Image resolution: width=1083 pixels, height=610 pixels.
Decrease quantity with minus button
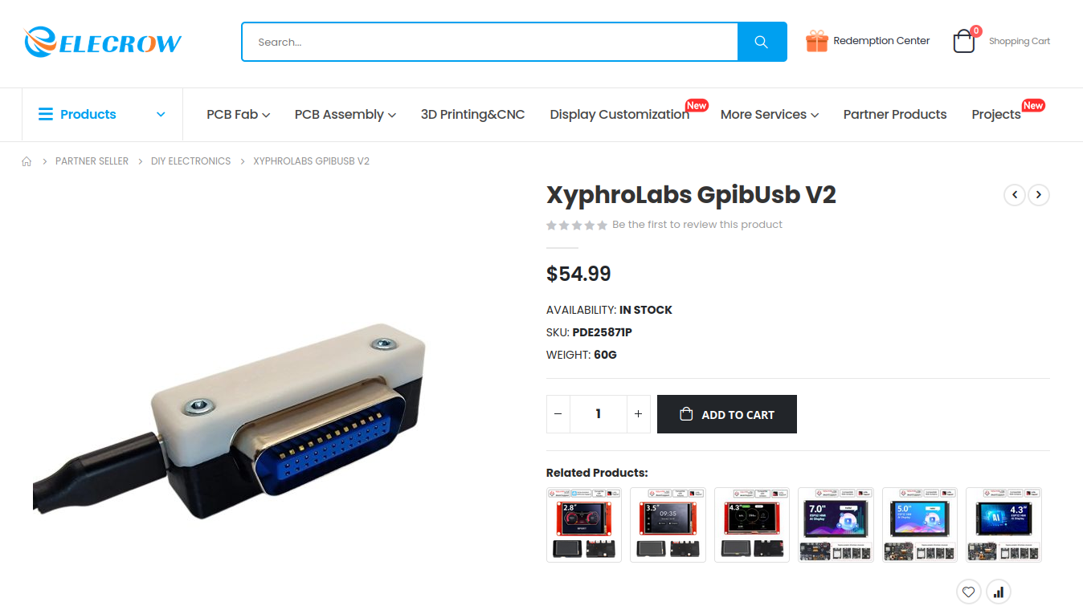[x=558, y=414]
